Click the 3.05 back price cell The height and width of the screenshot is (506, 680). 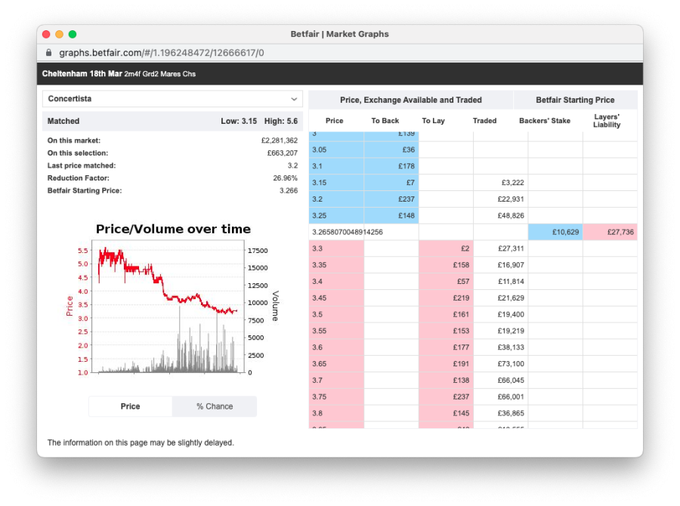coord(336,150)
